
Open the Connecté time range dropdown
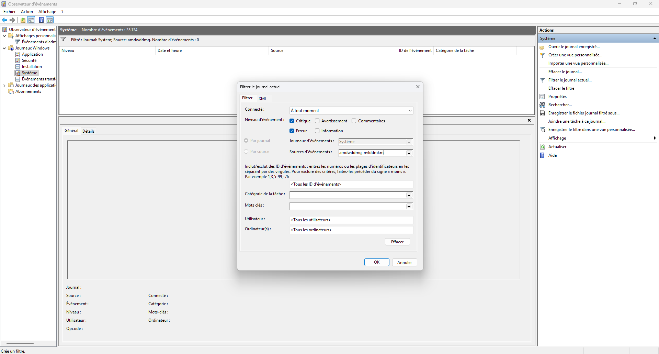410,111
